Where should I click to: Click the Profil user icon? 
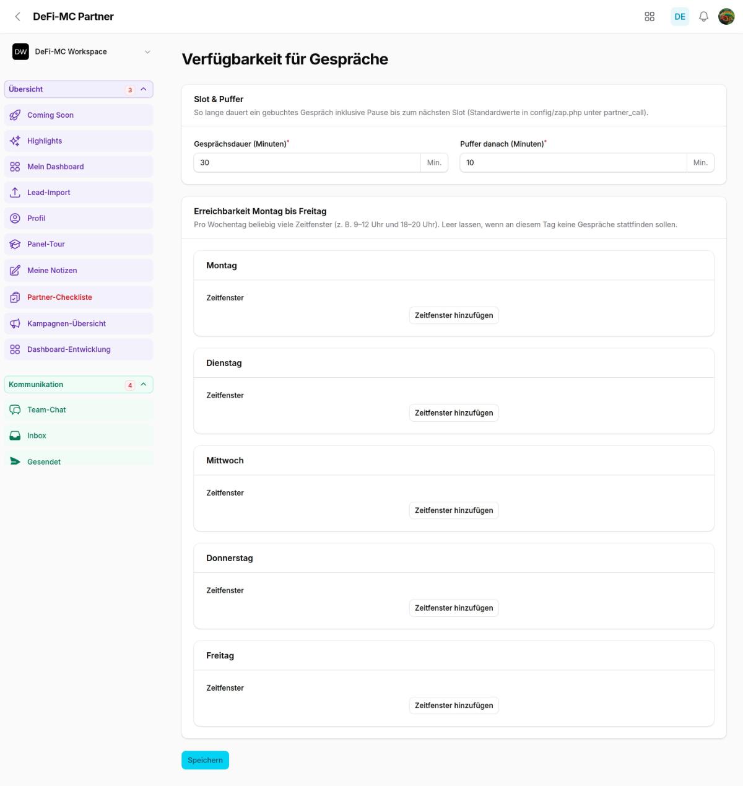[15, 219]
